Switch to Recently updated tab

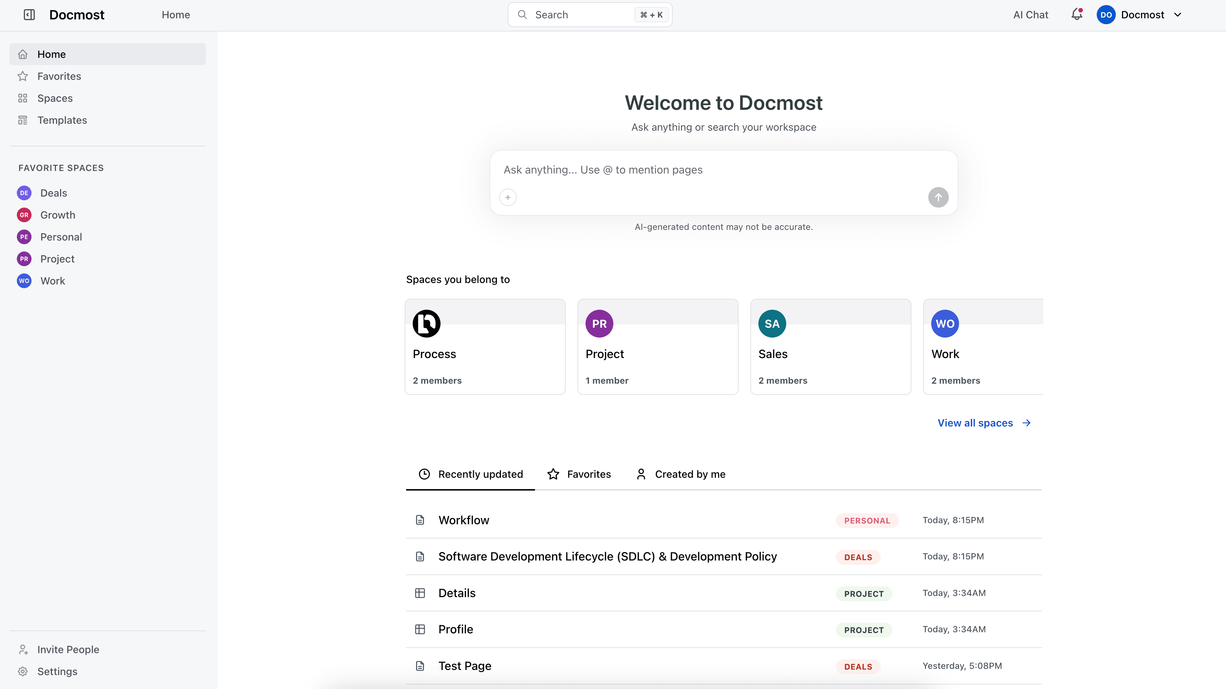point(471,474)
